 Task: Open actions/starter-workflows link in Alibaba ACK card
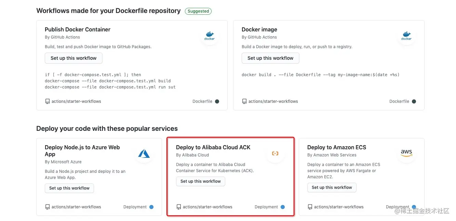pyautogui.click(x=207, y=207)
